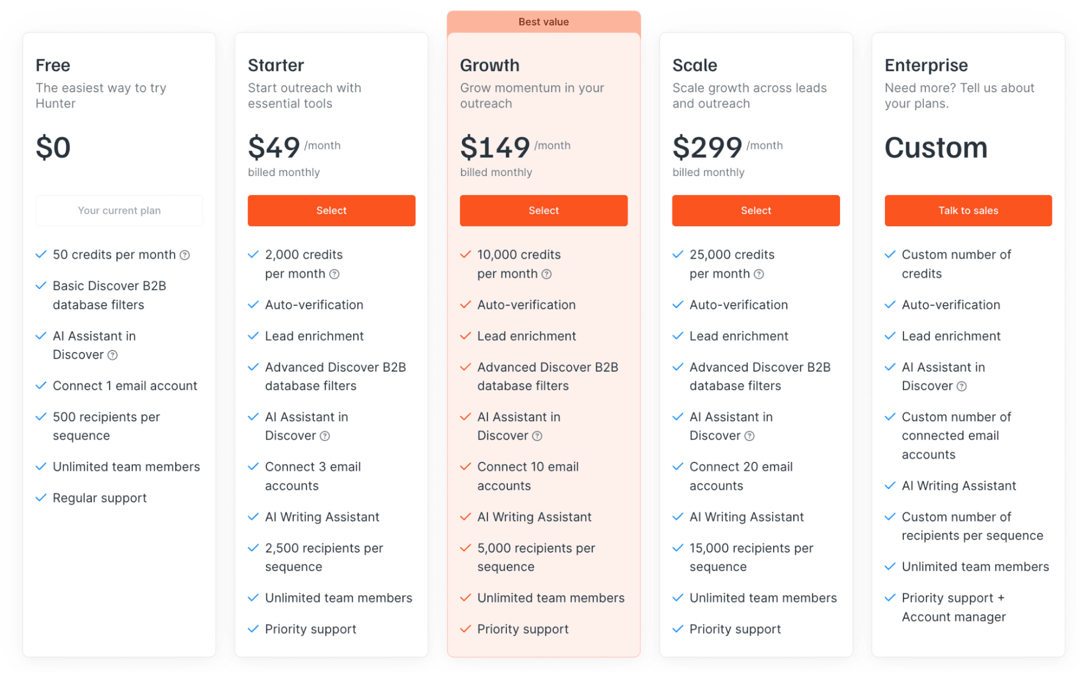Select the Growth plan
The image size is (1080, 674).
pos(544,211)
